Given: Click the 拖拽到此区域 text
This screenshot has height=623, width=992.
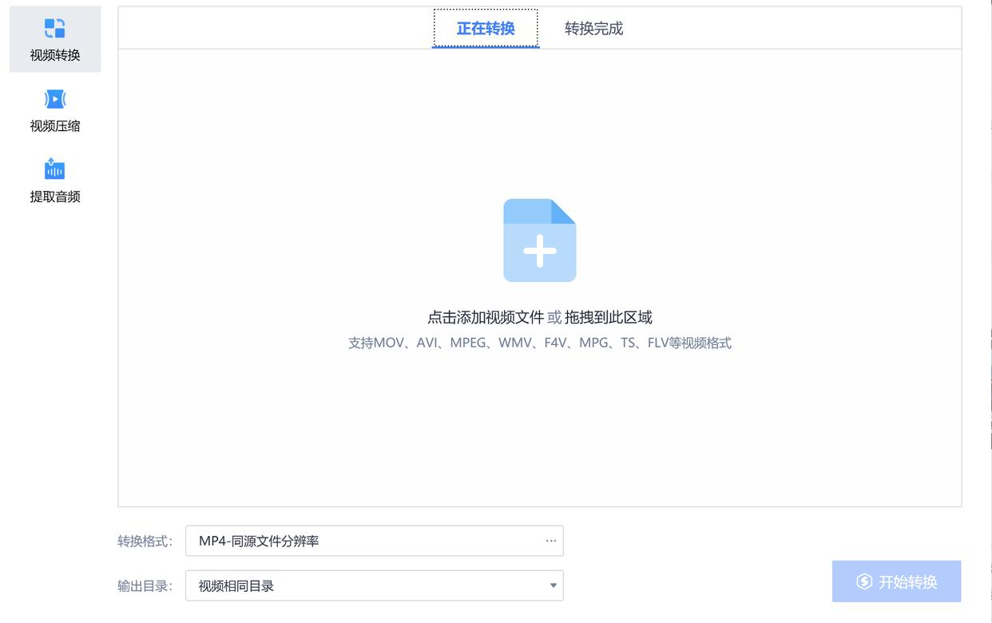Looking at the screenshot, I should 609,317.
